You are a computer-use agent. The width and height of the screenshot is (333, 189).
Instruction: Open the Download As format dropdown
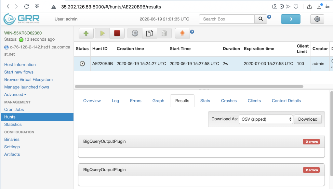pos(266,119)
